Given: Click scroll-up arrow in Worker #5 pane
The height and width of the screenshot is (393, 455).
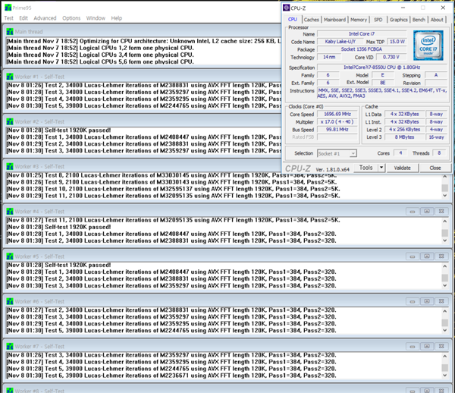Looking at the screenshot, I should click(445, 266).
